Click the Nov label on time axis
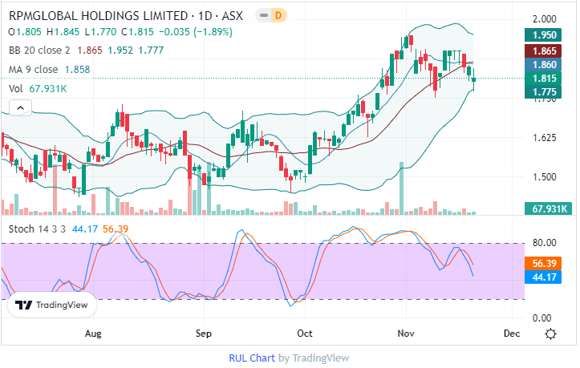Viewport: 580px width, 368px height. coord(406,332)
